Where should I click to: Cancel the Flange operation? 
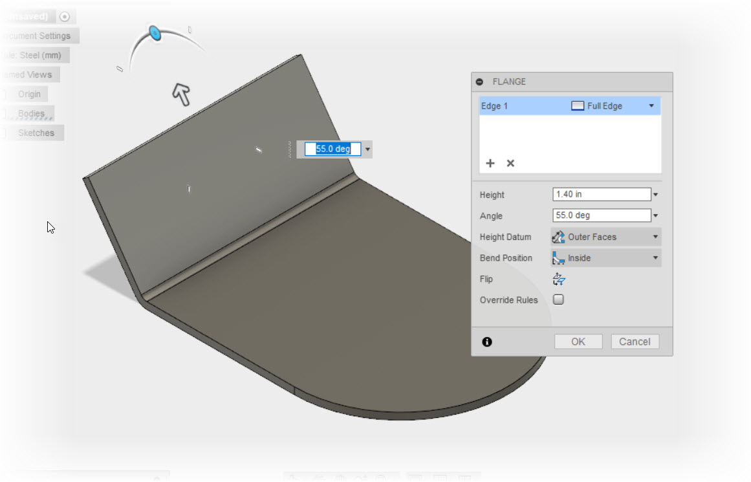(635, 341)
